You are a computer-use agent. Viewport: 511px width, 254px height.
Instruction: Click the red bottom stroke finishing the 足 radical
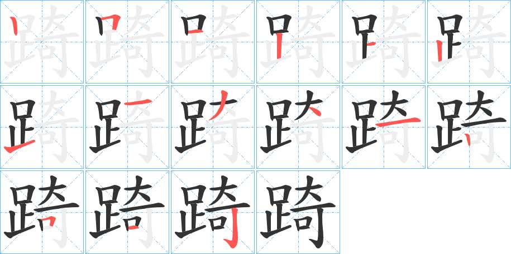tap(19, 146)
